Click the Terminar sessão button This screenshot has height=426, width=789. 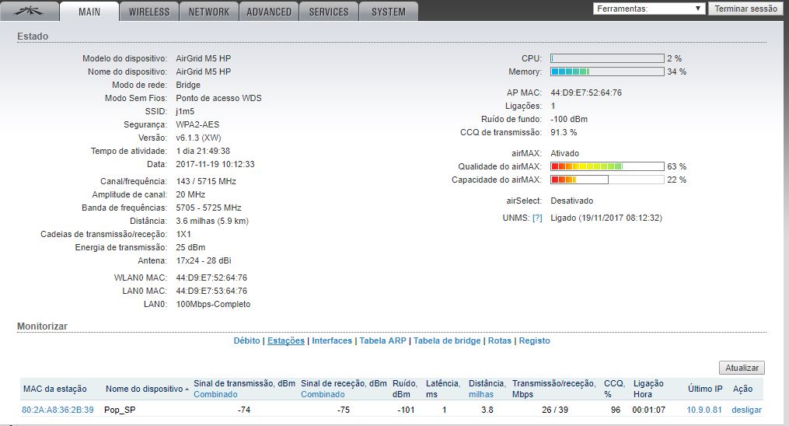click(x=745, y=9)
